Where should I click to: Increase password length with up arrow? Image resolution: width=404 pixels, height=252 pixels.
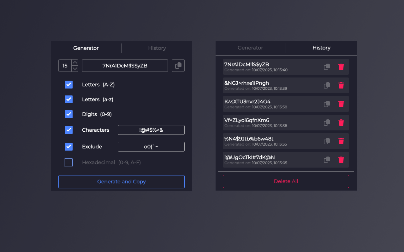(x=75, y=62)
